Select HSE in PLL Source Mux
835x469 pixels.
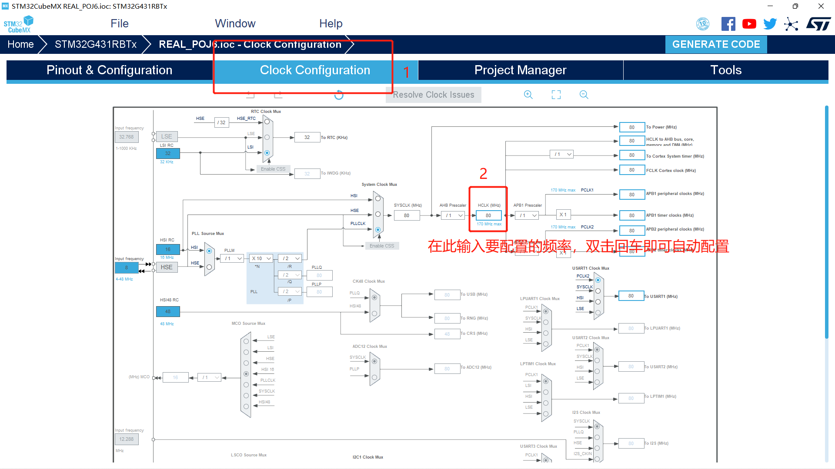209,267
